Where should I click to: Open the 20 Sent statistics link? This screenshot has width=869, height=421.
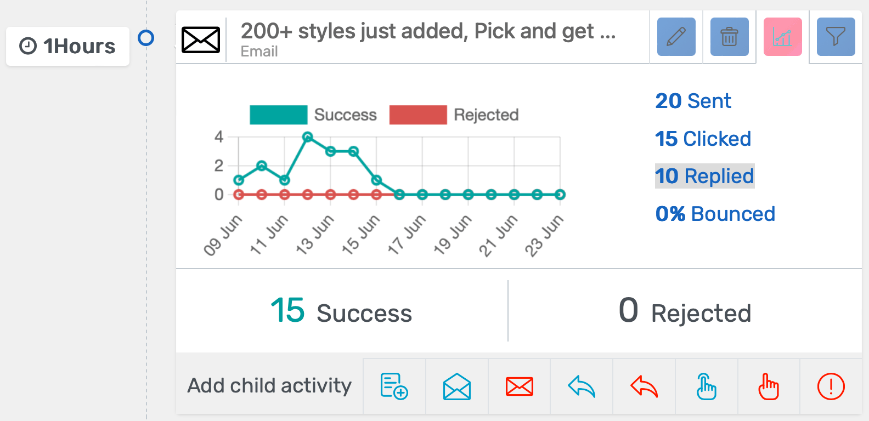pos(693,101)
